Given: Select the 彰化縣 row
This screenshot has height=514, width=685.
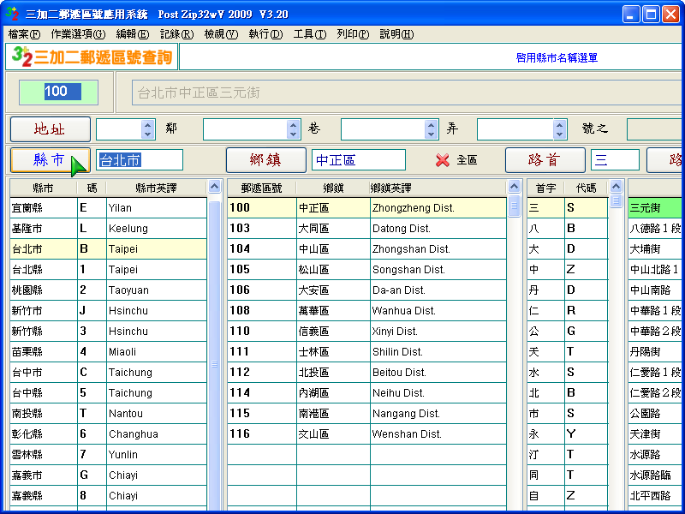Looking at the screenshot, I should coord(109,433).
